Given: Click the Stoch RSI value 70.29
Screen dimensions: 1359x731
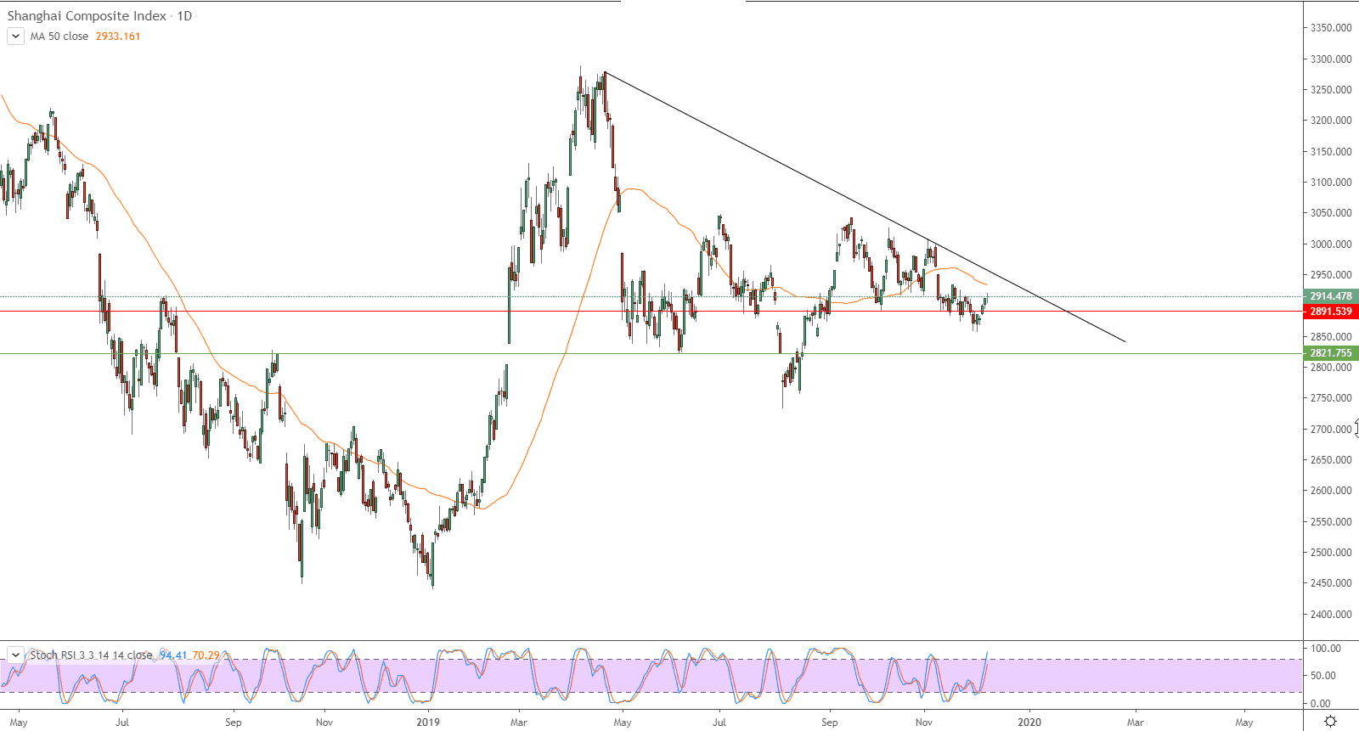Looking at the screenshot, I should (206, 655).
